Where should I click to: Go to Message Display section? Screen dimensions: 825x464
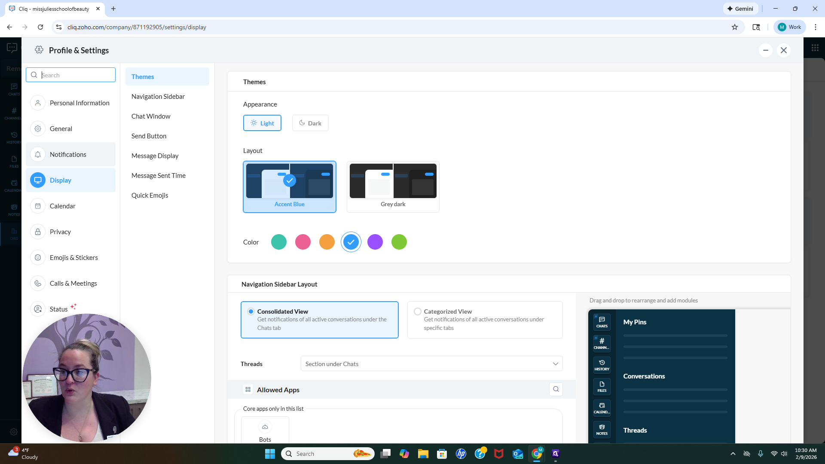coord(155,156)
